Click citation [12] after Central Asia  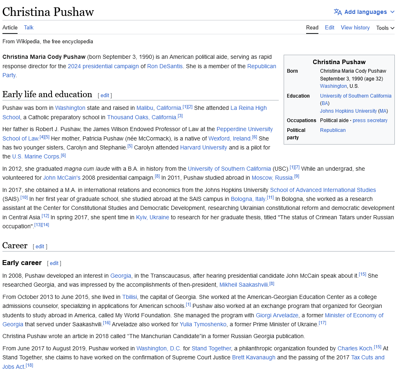tap(45, 216)
